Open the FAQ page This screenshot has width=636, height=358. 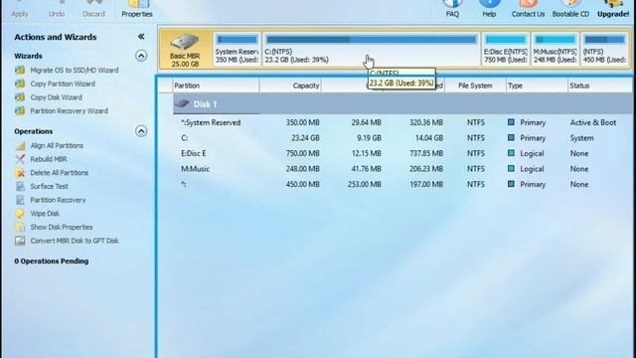[x=452, y=9]
